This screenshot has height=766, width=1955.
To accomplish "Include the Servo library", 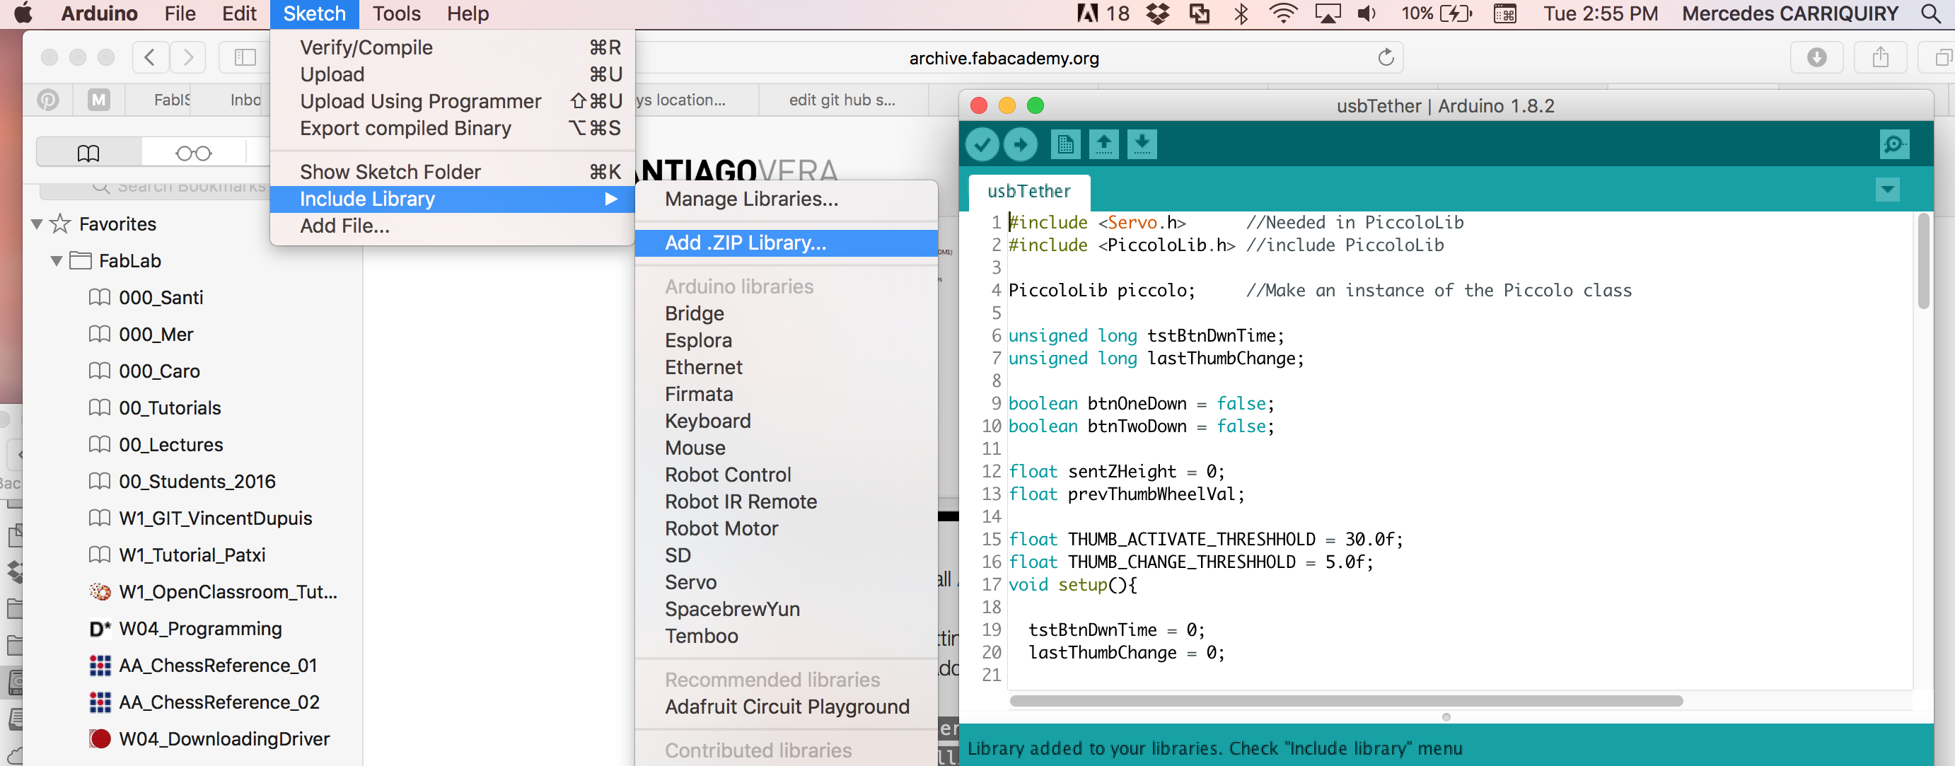I will [787, 582].
